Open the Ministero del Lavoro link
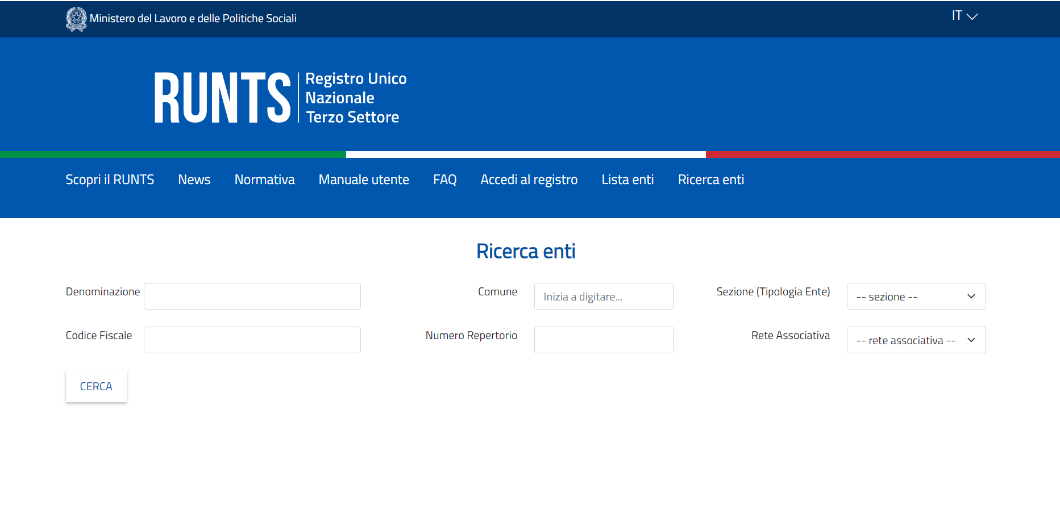This screenshot has width=1060, height=518. pos(193,19)
